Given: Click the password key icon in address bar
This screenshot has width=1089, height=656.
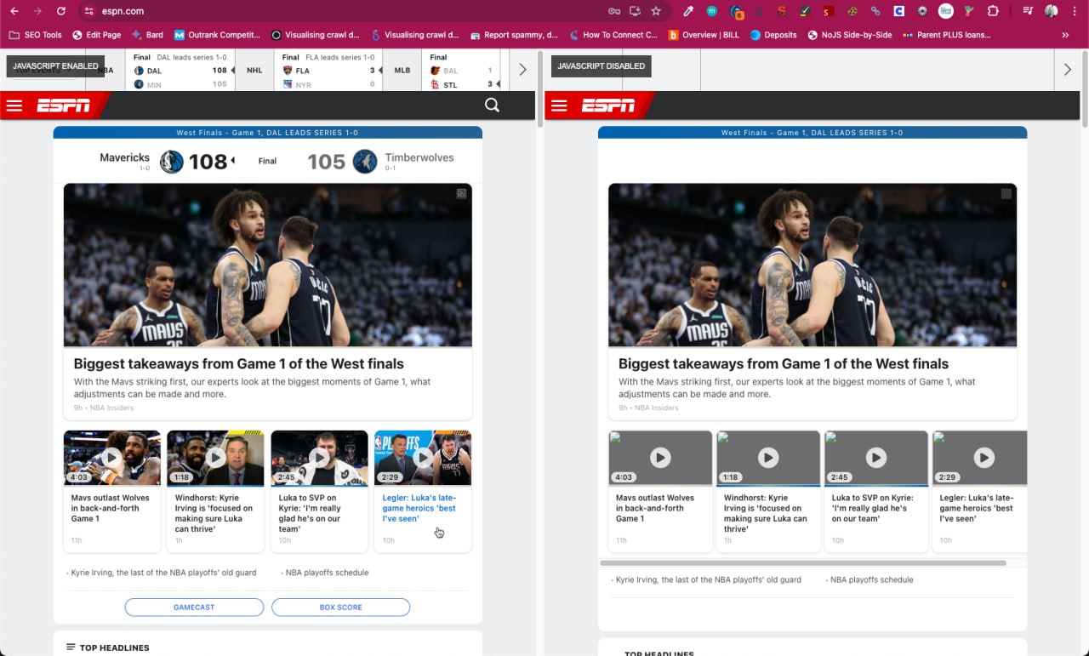Looking at the screenshot, I should pyautogui.click(x=614, y=11).
